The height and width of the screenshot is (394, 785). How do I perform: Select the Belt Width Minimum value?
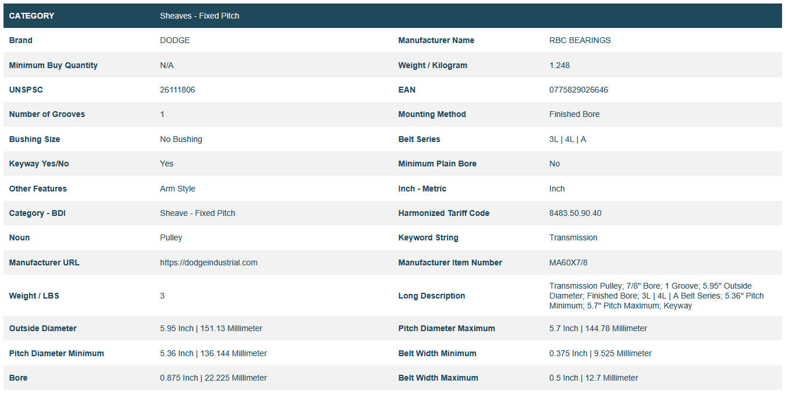click(x=600, y=353)
